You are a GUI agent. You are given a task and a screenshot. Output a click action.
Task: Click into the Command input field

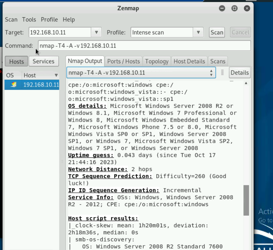pos(144,46)
